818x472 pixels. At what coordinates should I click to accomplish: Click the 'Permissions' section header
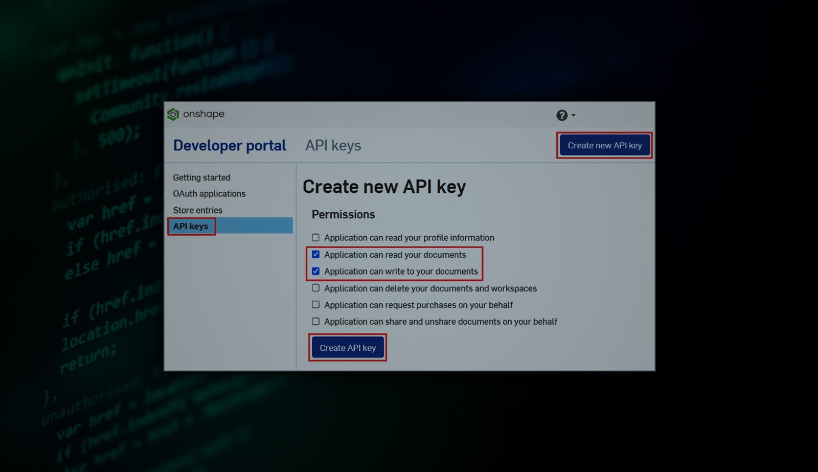coord(343,214)
